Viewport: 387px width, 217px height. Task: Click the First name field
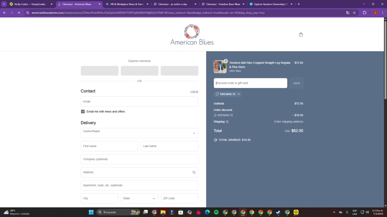109,146
